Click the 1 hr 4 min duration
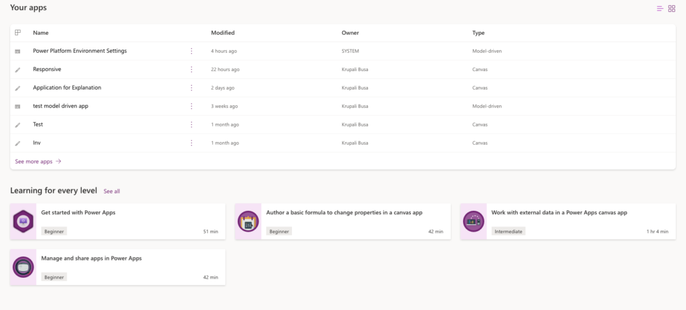686x310 pixels. [658, 232]
